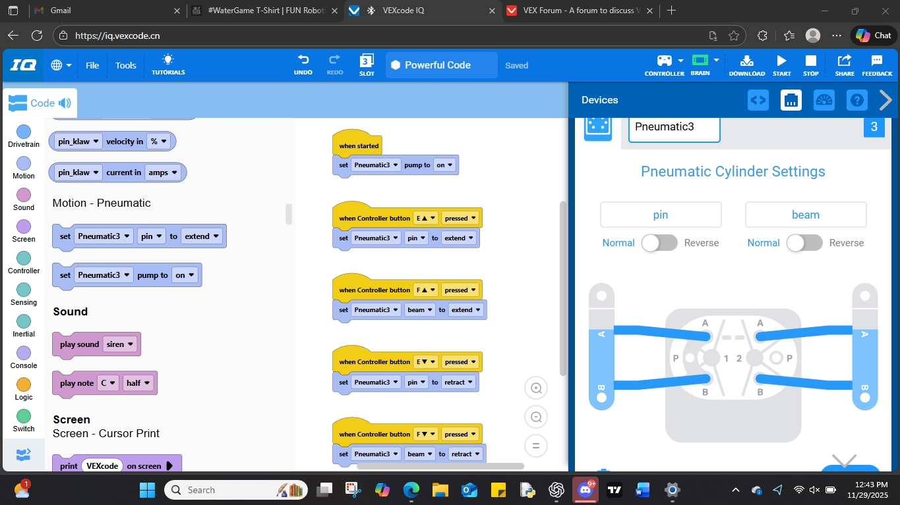Click the Pneumatic3 device name field
This screenshot has width=900, height=505.
coord(674,127)
